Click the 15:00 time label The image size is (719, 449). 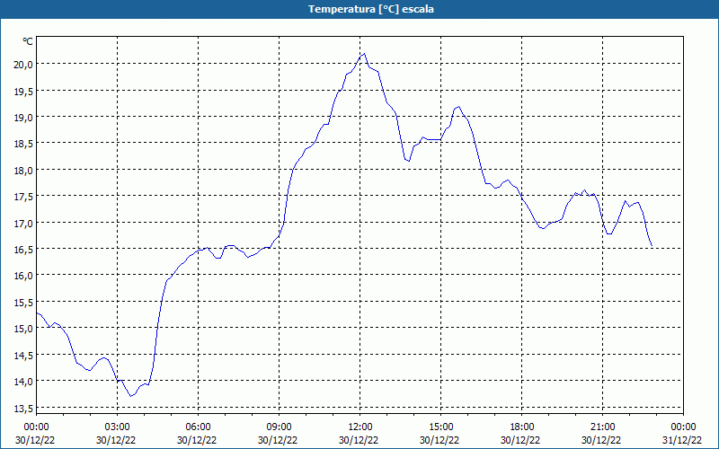441,427
